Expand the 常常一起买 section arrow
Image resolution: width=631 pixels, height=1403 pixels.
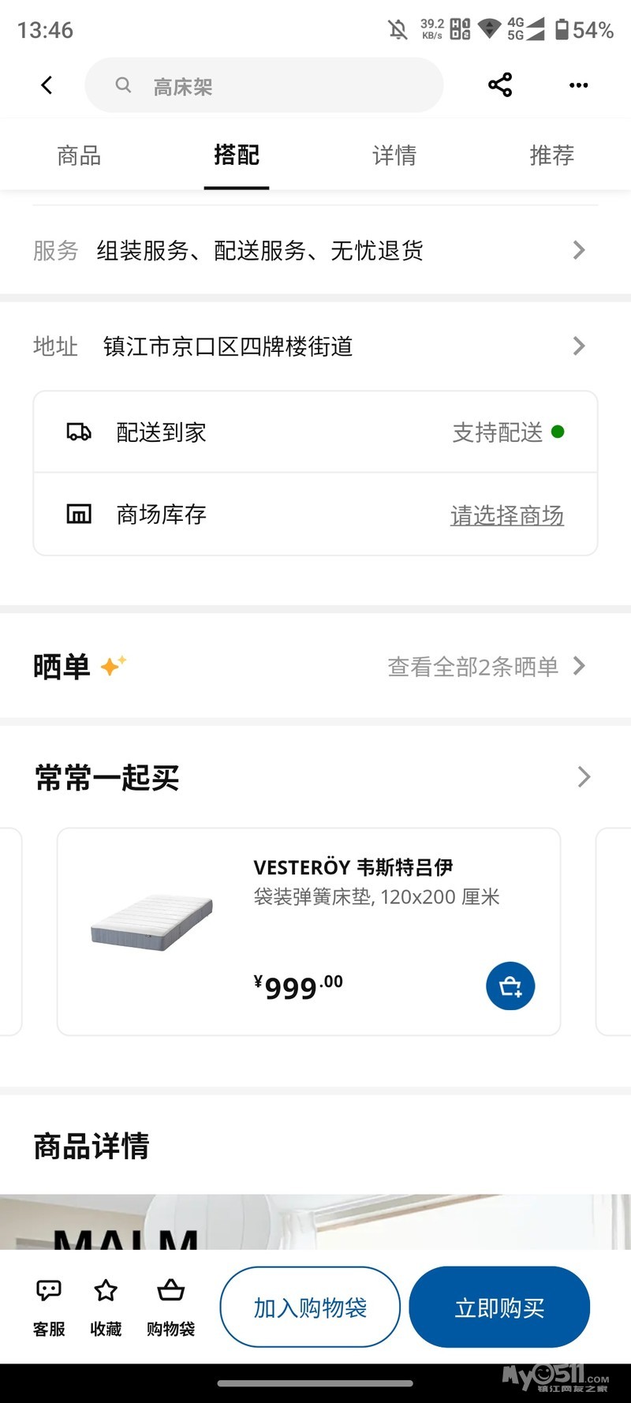[583, 777]
